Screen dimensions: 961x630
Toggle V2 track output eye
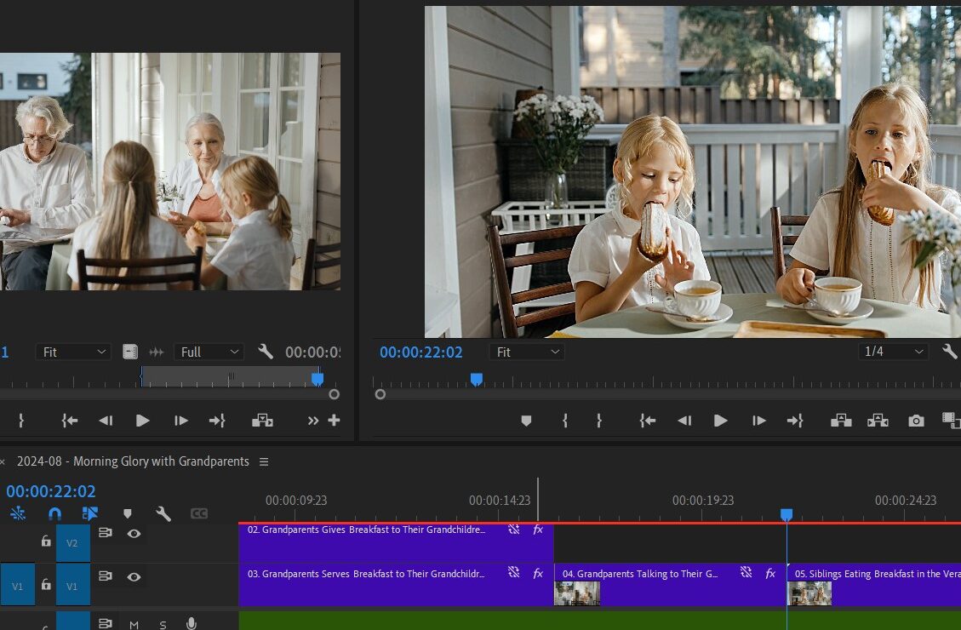click(134, 534)
